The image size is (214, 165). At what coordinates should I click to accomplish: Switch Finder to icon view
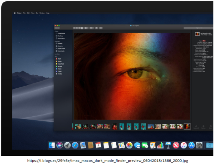click(x=74, y=28)
